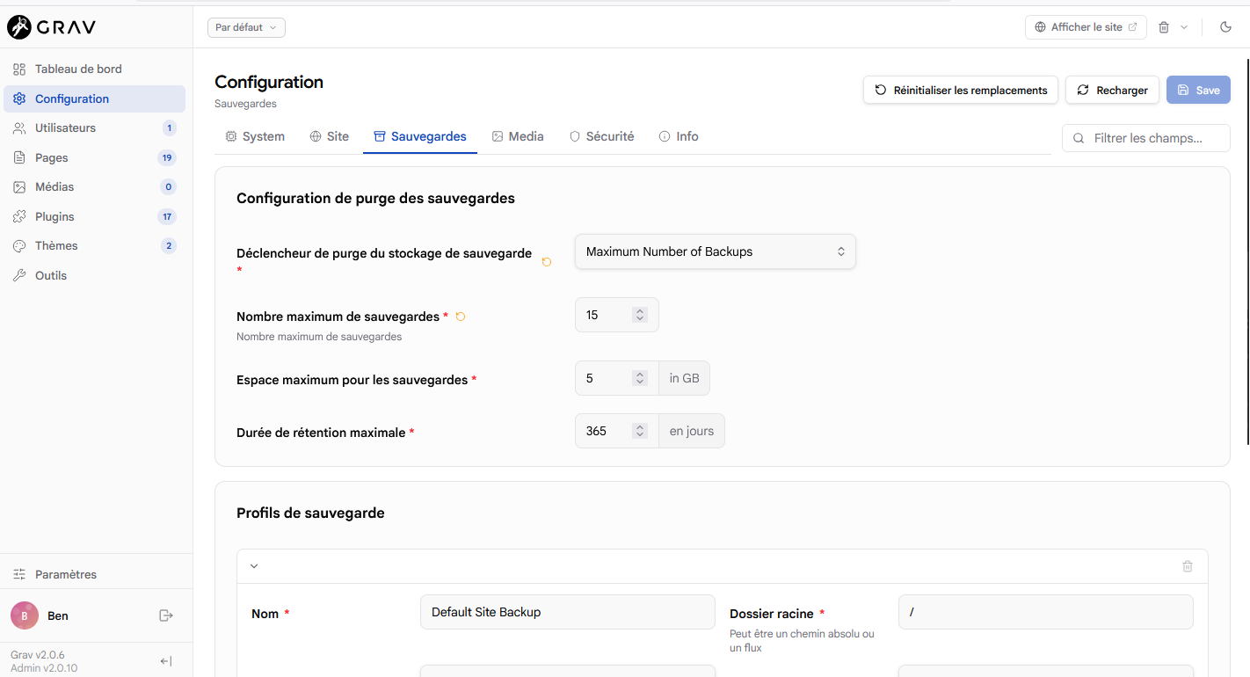Open the Par défaut language dropdown
The height and width of the screenshot is (677, 1250).
(x=246, y=27)
